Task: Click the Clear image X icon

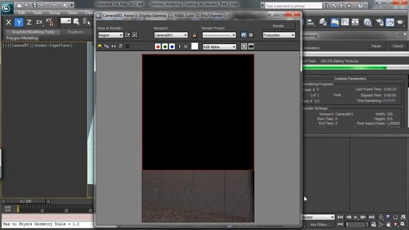Action: coord(127,47)
